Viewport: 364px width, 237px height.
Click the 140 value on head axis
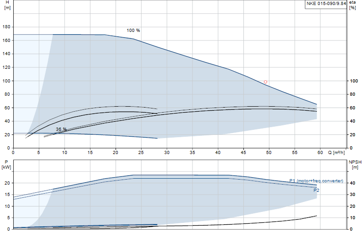6,54
